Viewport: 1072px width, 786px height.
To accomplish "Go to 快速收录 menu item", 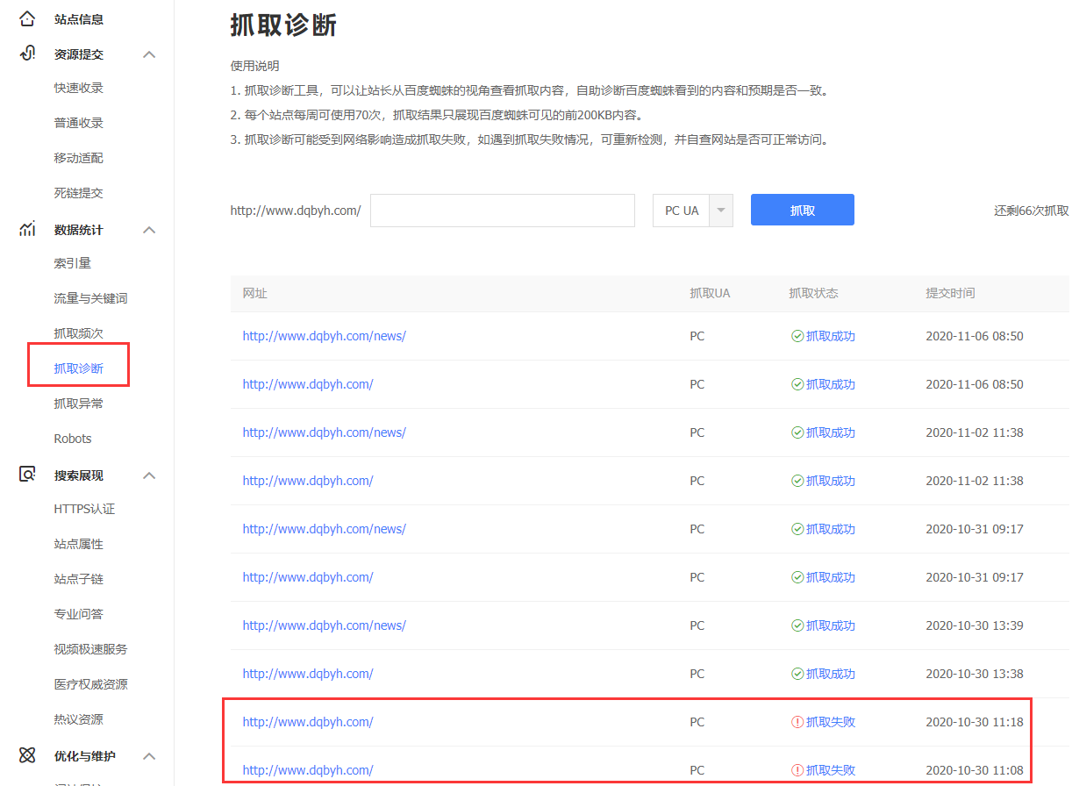I will 79,88.
